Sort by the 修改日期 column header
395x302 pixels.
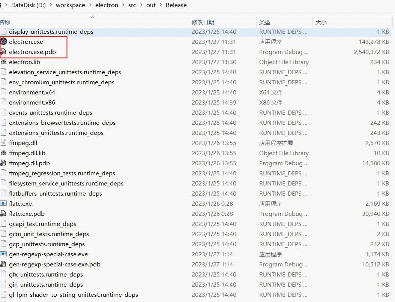223,22
